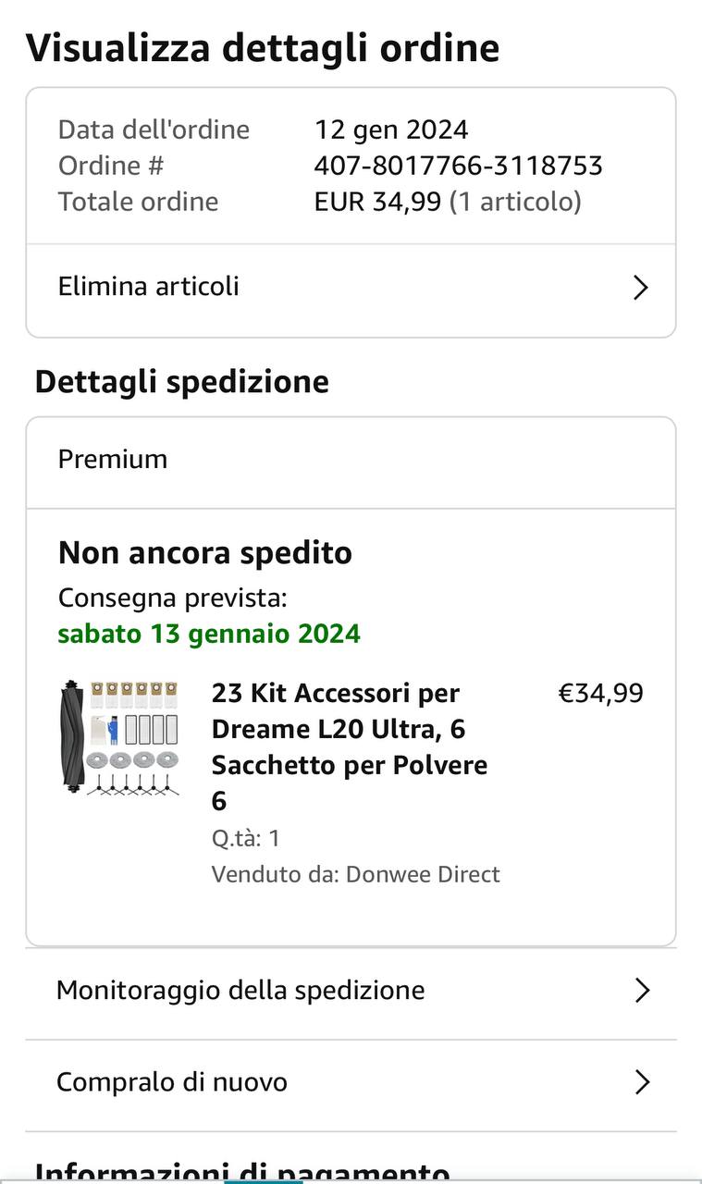The image size is (702, 1184).
Task: Open Monitoraggio della spedizione
Action: point(240,991)
